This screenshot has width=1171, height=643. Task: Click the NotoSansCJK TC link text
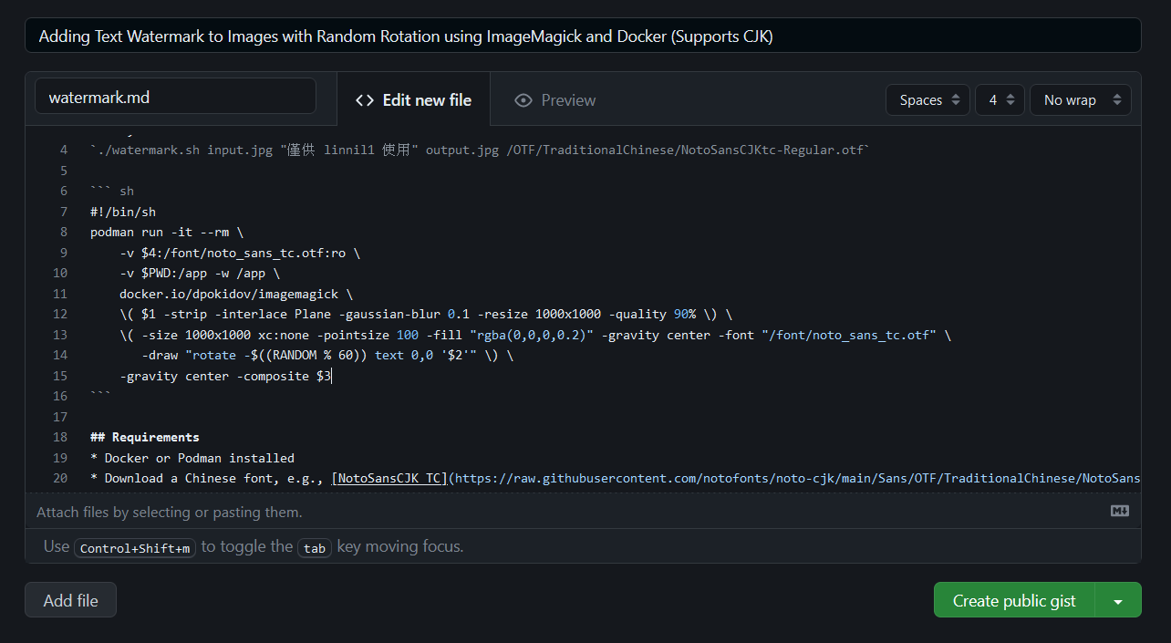click(389, 478)
